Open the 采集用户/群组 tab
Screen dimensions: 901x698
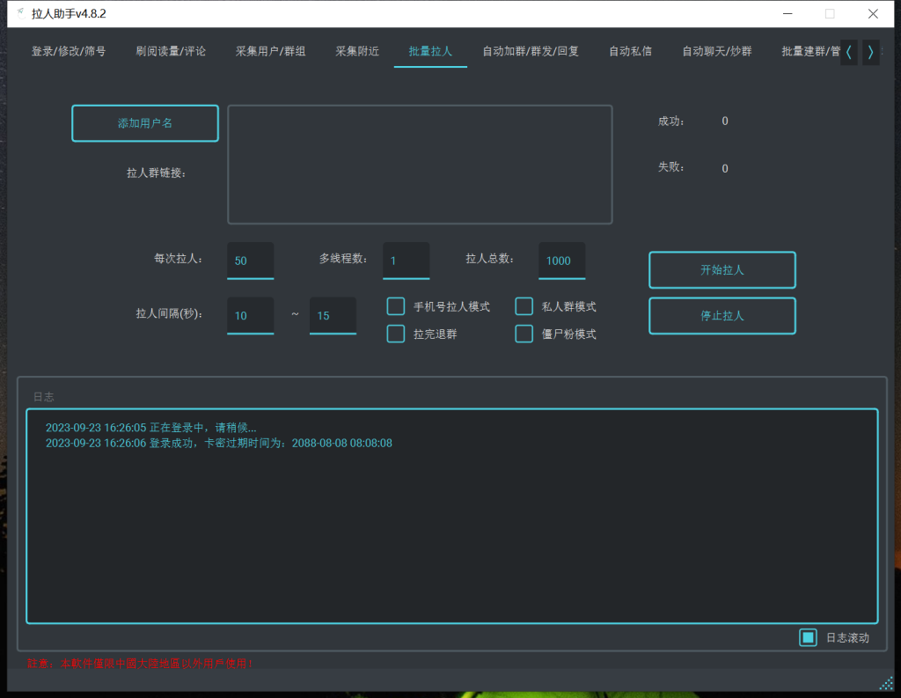click(270, 51)
